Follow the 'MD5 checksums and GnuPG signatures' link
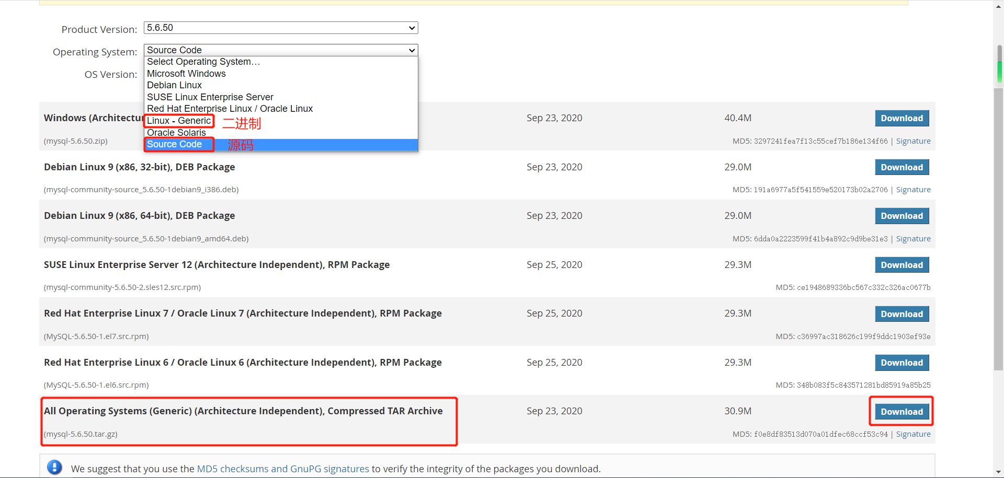The height and width of the screenshot is (478, 1004). click(283, 469)
